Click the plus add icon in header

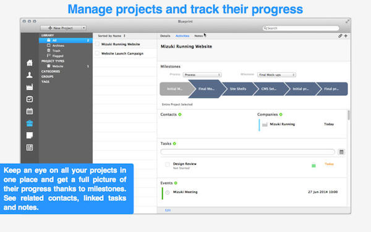point(346,36)
